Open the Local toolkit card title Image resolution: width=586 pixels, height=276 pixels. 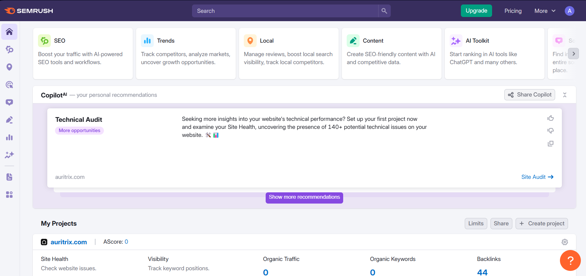click(x=267, y=41)
